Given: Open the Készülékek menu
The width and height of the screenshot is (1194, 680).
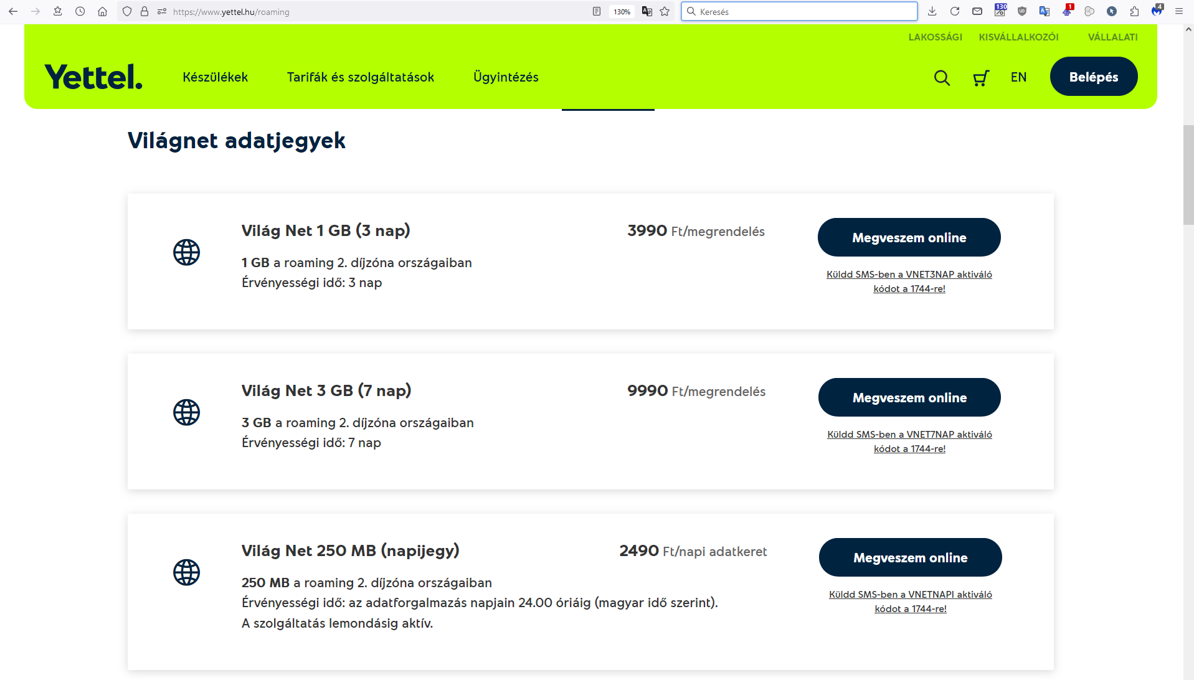Looking at the screenshot, I should (215, 77).
